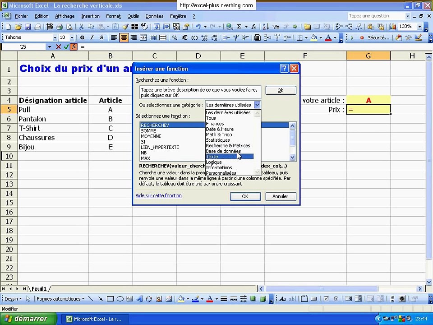The width and height of the screenshot is (433, 325).
Task: Toggle Center alignment
Action: coord(124,37)
